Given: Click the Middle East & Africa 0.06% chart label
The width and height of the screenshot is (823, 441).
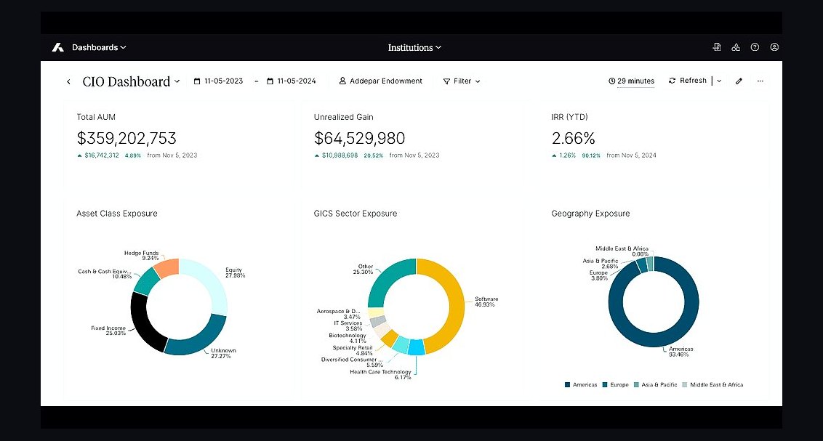Looking at the screenshot, I should (622, 251).
